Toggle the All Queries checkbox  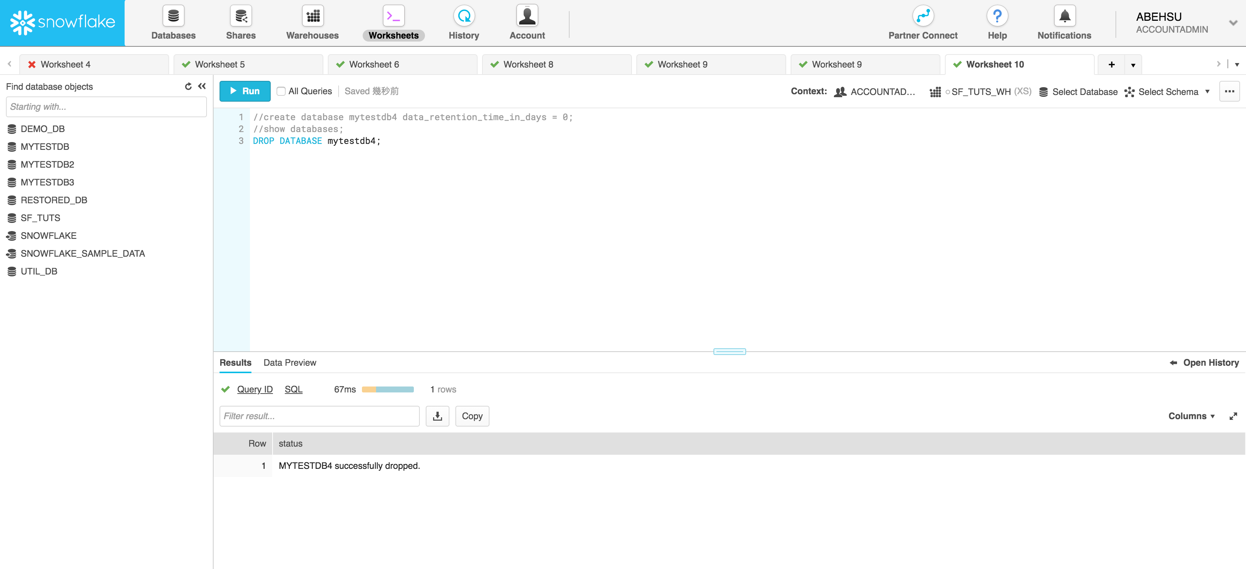coord(281,91)
